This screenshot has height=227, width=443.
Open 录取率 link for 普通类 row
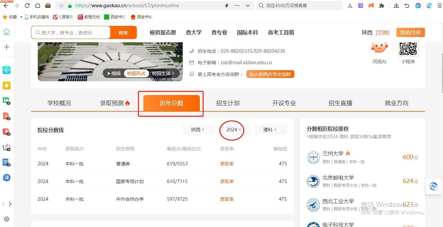coord(227,164)
